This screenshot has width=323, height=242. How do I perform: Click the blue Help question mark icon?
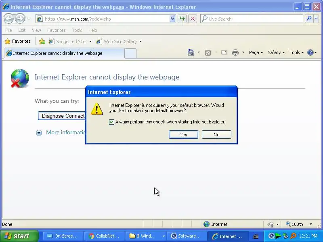click(310, 52)
